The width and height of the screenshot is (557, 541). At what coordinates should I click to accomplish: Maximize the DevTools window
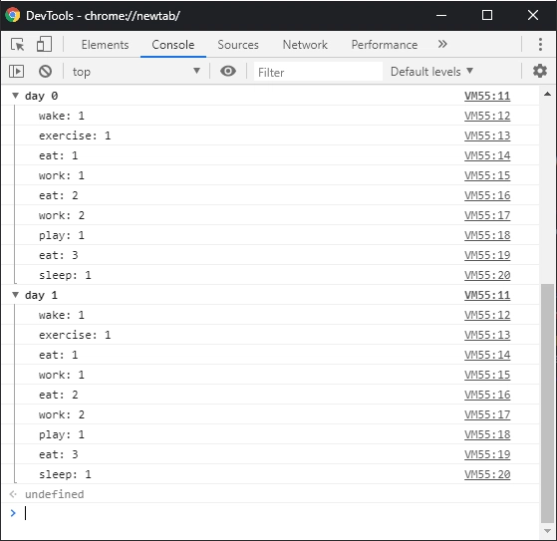pyautogui.click(x=487, y=15)
